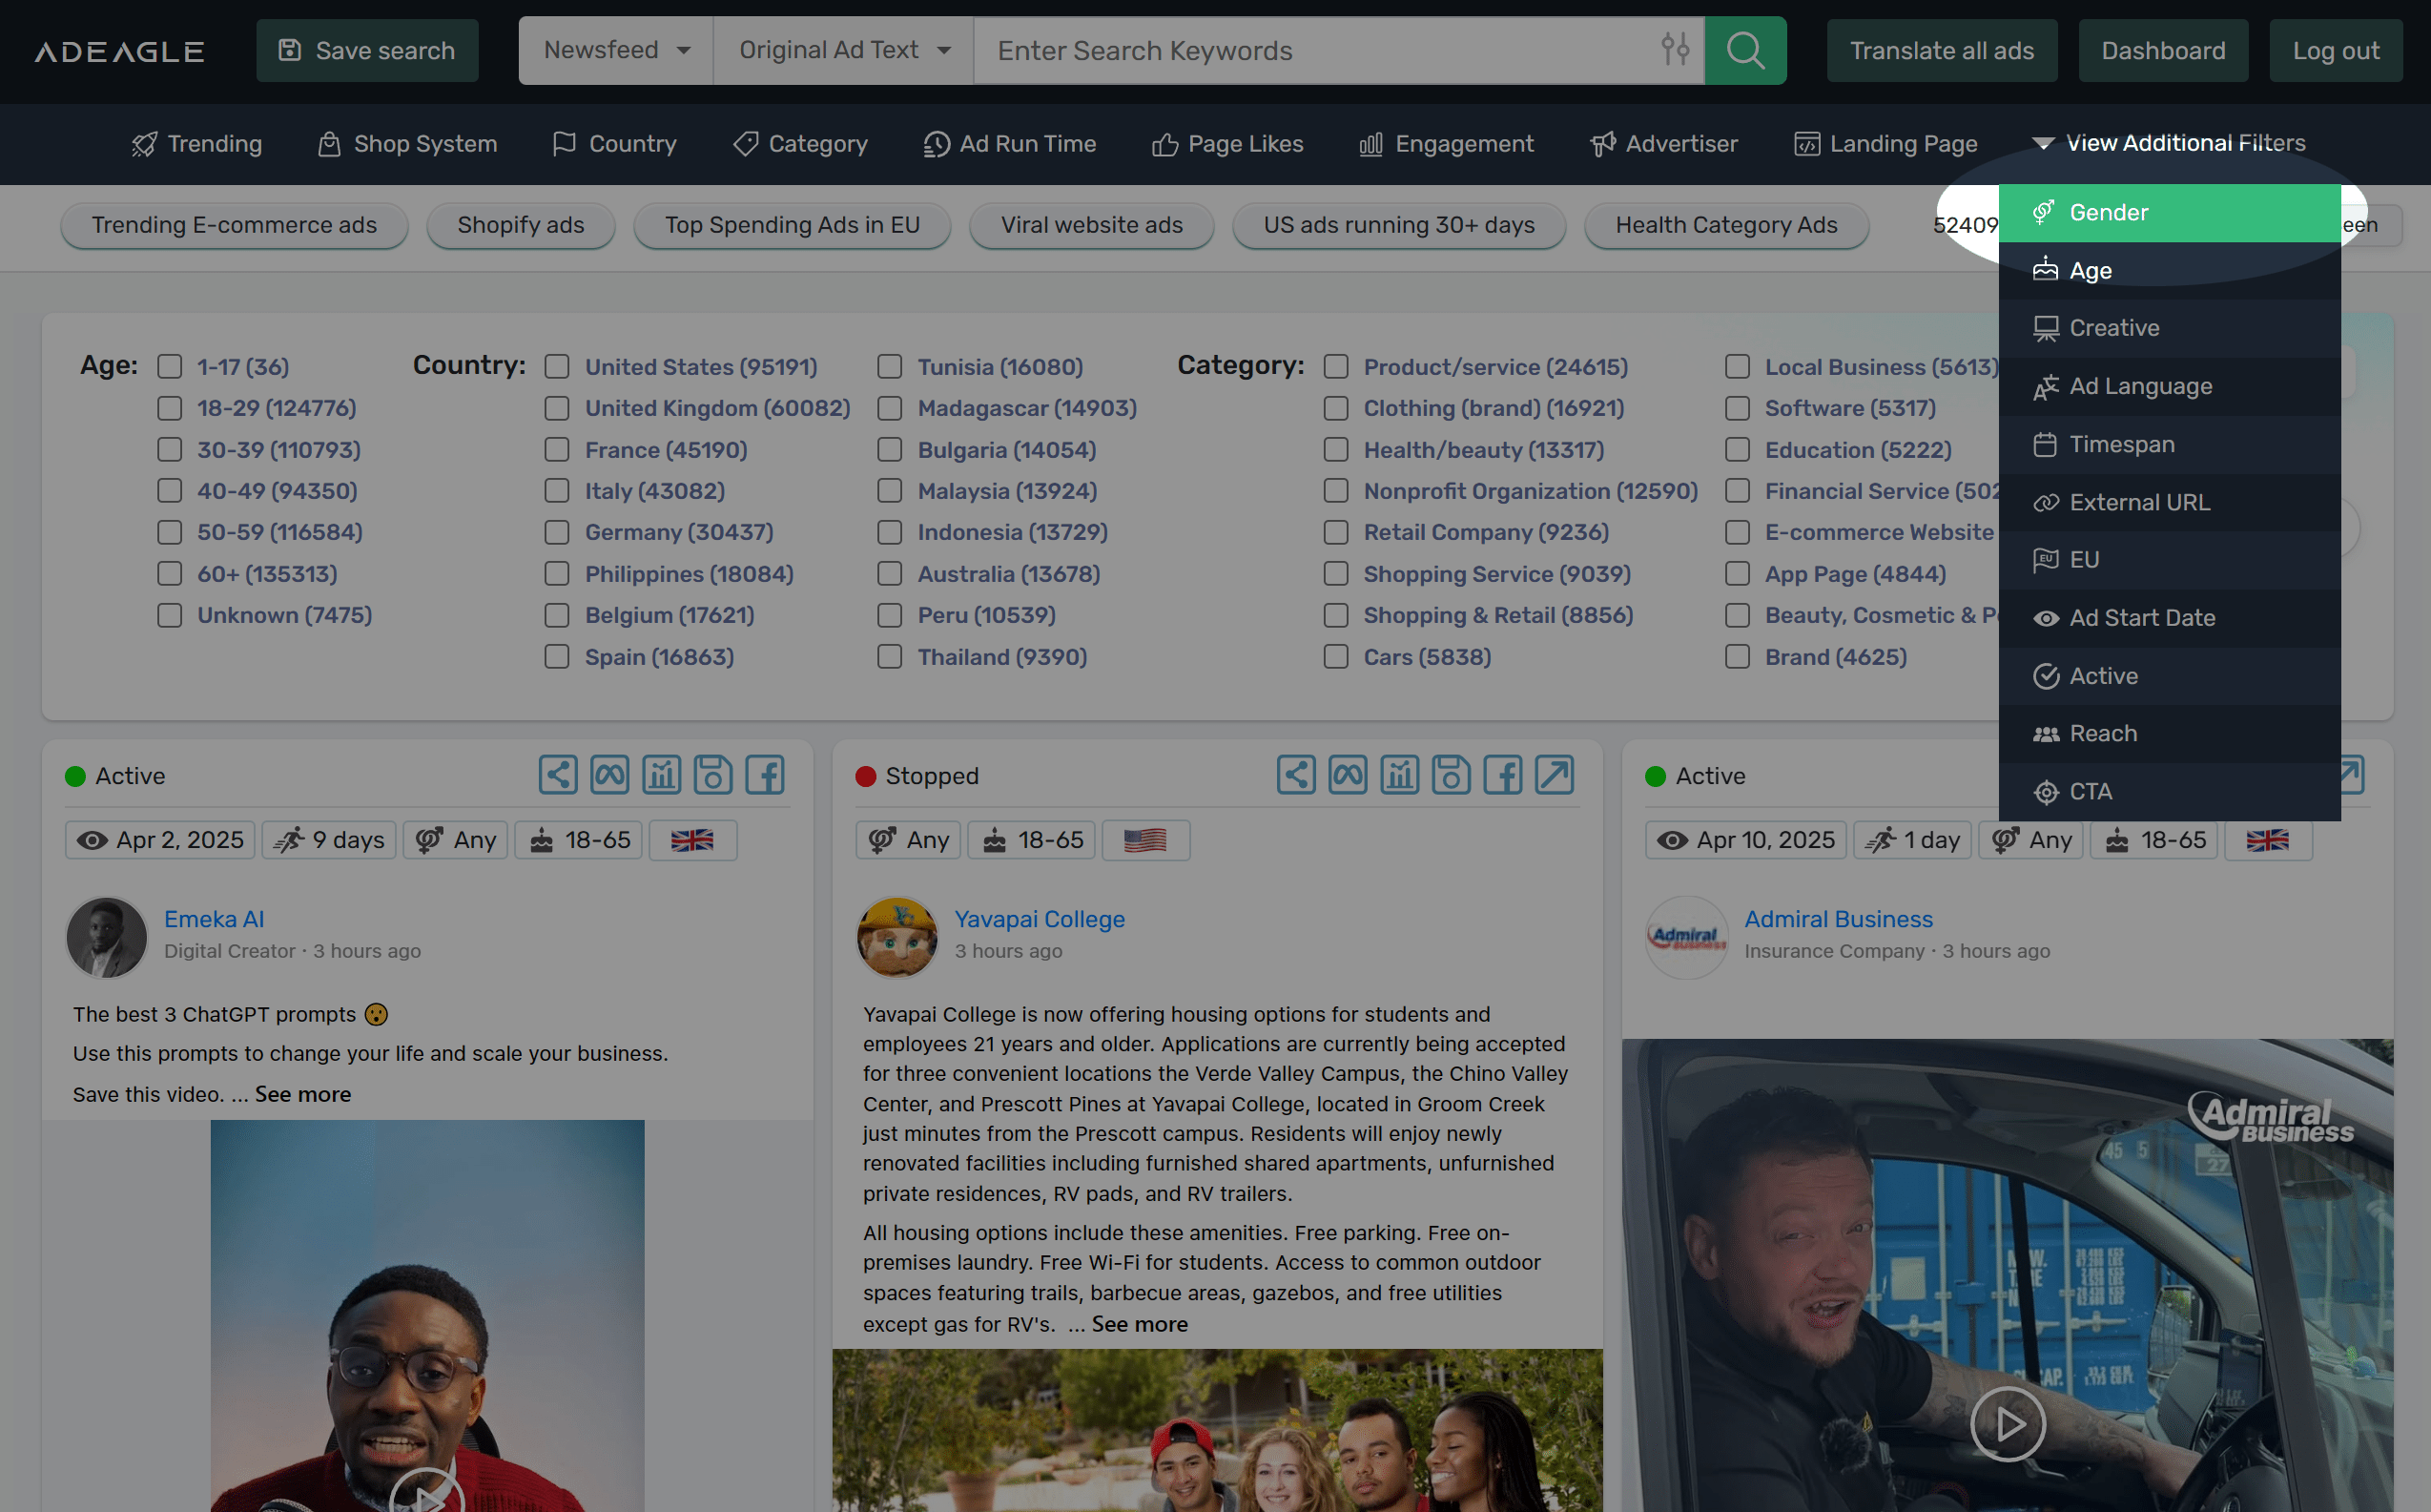Click UK flag on Emeka AI ad
The width and height of the screenshot is (2431, 1512).
click(692, 840)
